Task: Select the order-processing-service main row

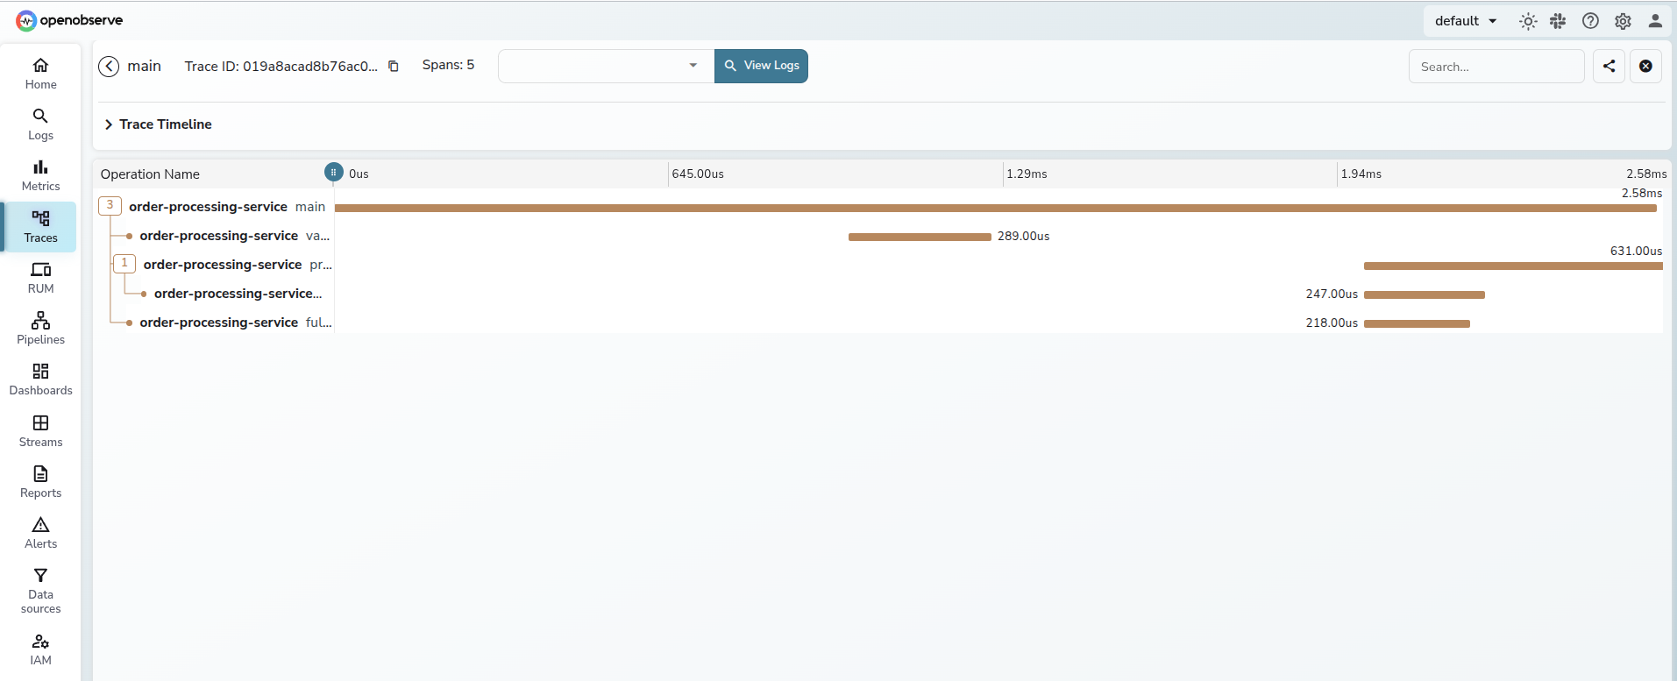Action: (227, 207)
